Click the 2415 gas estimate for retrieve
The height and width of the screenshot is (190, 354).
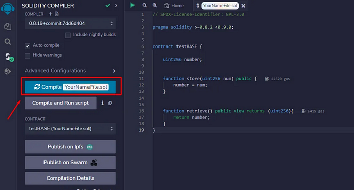pos(313,111)
